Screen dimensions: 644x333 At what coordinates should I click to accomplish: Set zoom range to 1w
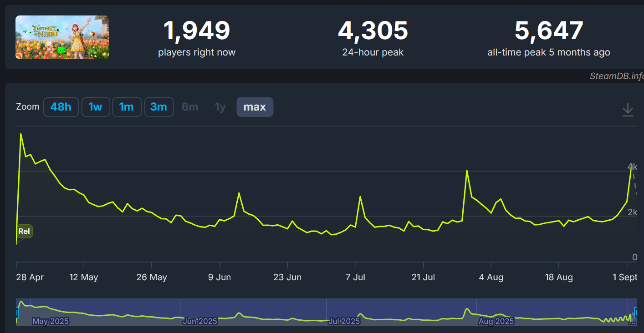(95, 107)
